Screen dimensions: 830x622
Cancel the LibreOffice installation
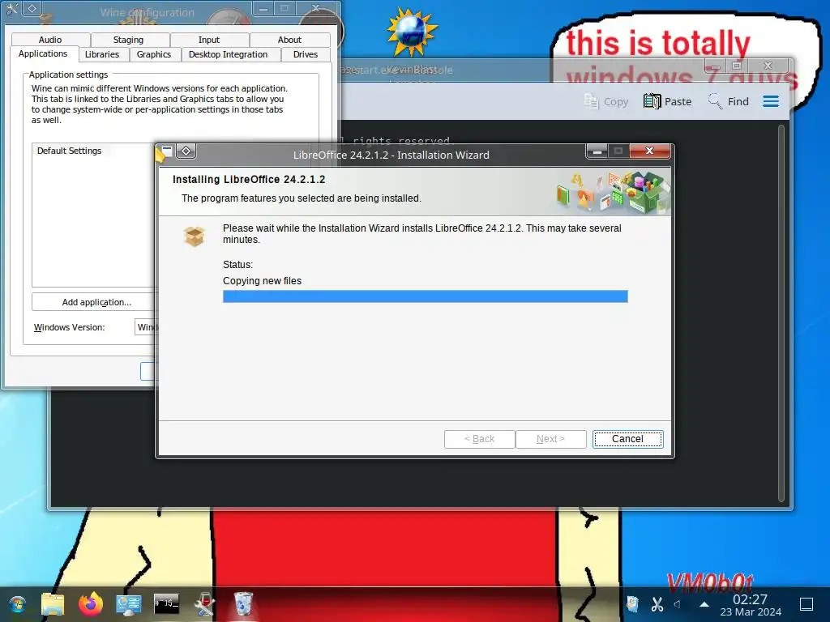(628, 439)
